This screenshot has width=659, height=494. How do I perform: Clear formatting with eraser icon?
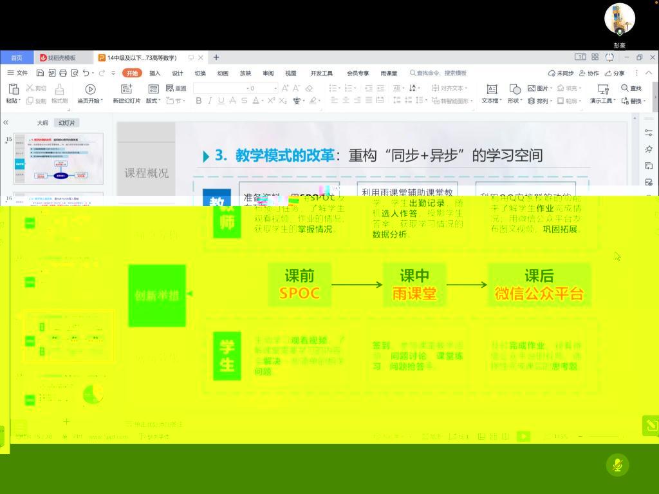coord(309,88)
